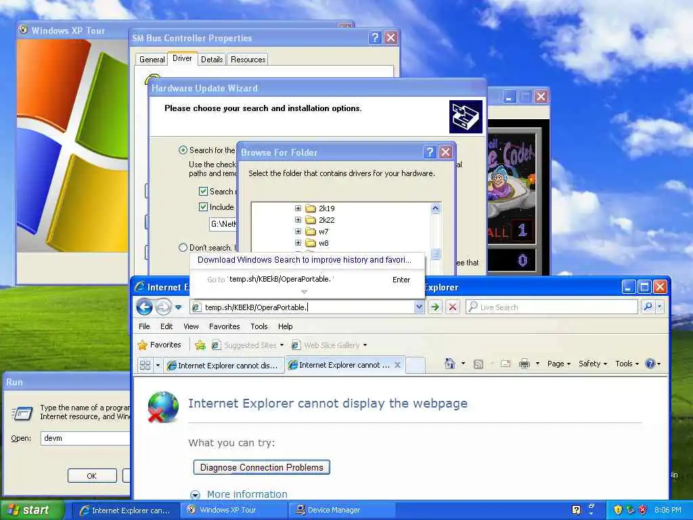
Task: Click the IE Forward navigation button
Action: coord(163,307)
